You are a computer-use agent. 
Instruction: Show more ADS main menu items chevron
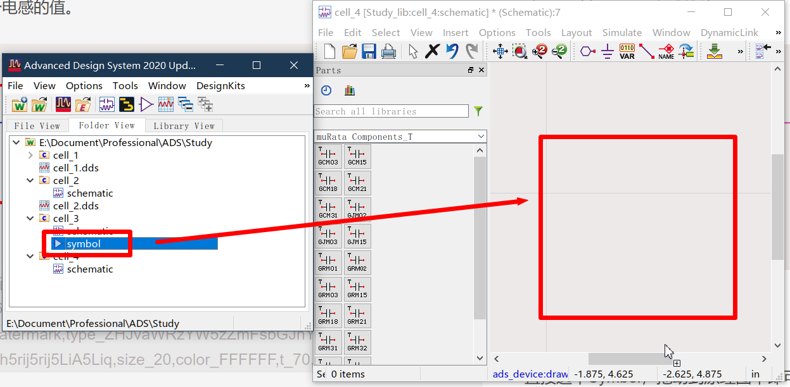coord(307,85)
